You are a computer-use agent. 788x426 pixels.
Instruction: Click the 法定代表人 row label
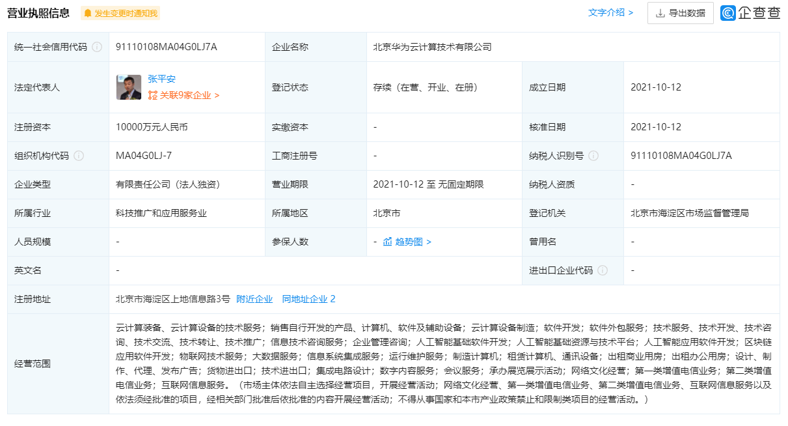[x=37, y=87]
